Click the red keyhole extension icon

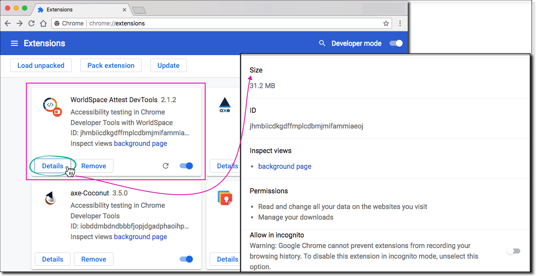tap(225, 198)
